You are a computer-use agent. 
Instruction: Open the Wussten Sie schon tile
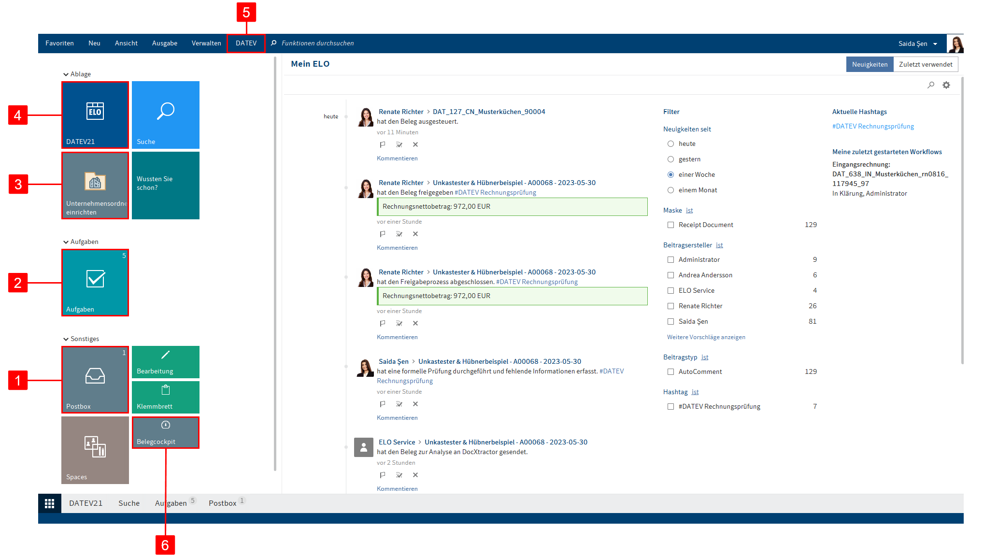(166, 186)
